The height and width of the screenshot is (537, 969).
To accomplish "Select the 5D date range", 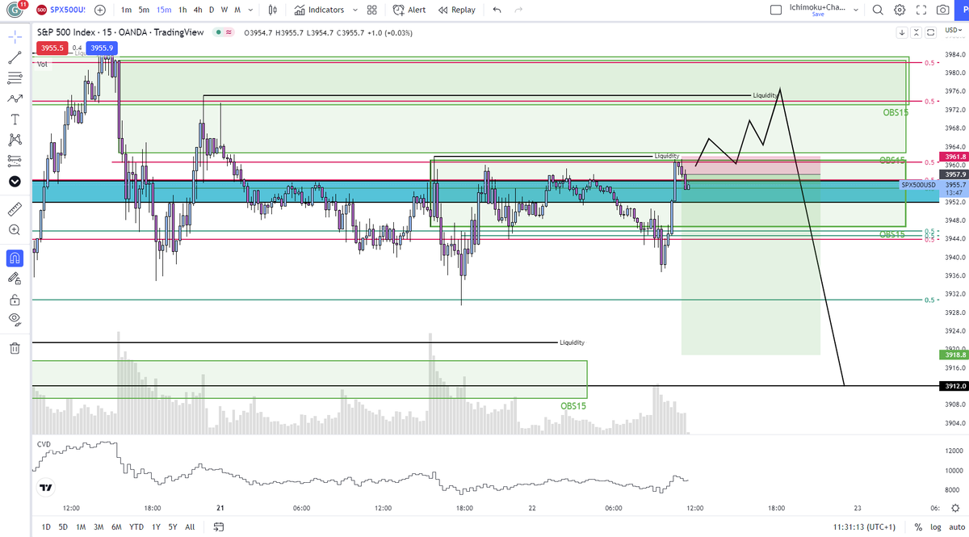I will point(63,527).
